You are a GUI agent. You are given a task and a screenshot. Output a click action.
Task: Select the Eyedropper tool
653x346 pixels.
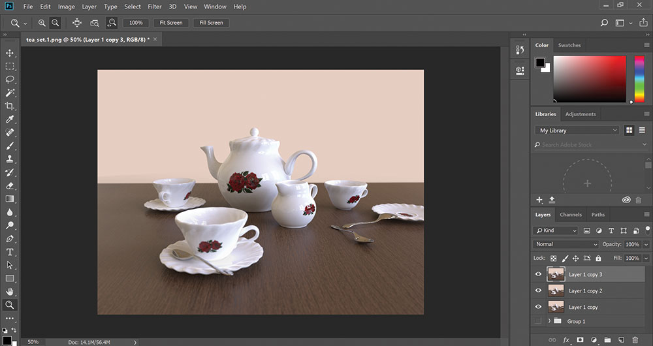click(x=10, y=119)
